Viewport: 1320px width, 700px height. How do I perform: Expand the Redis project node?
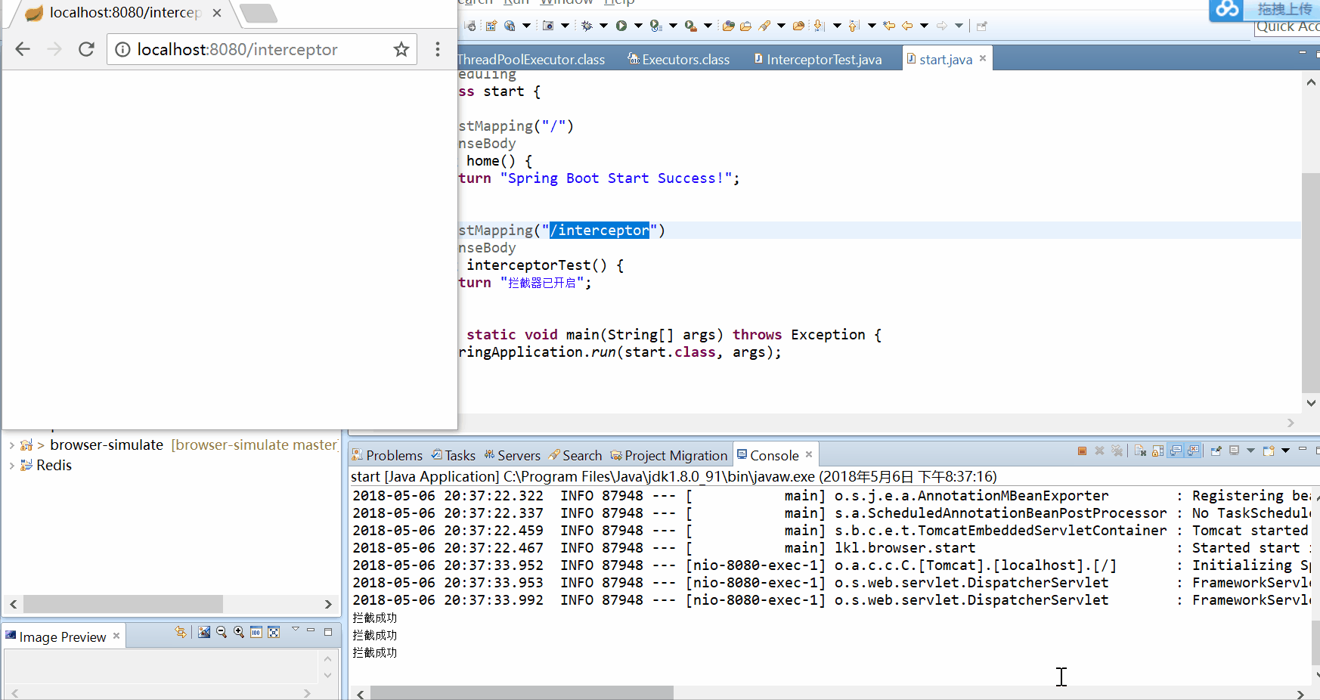click(12, 466)
